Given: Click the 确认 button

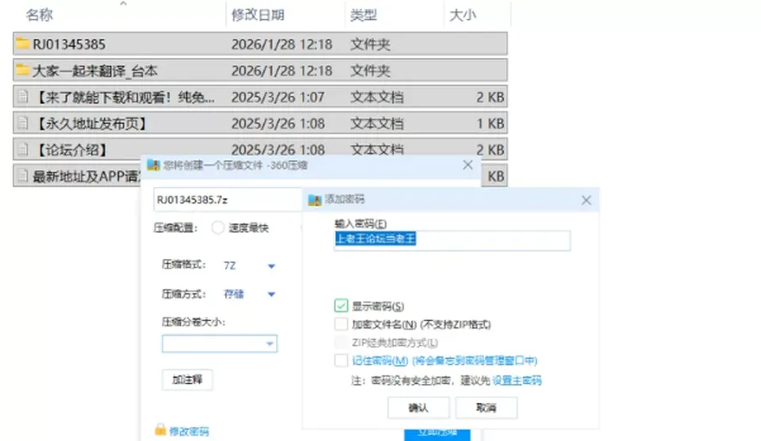Looking at the screenshot, I should coord(419,408).
